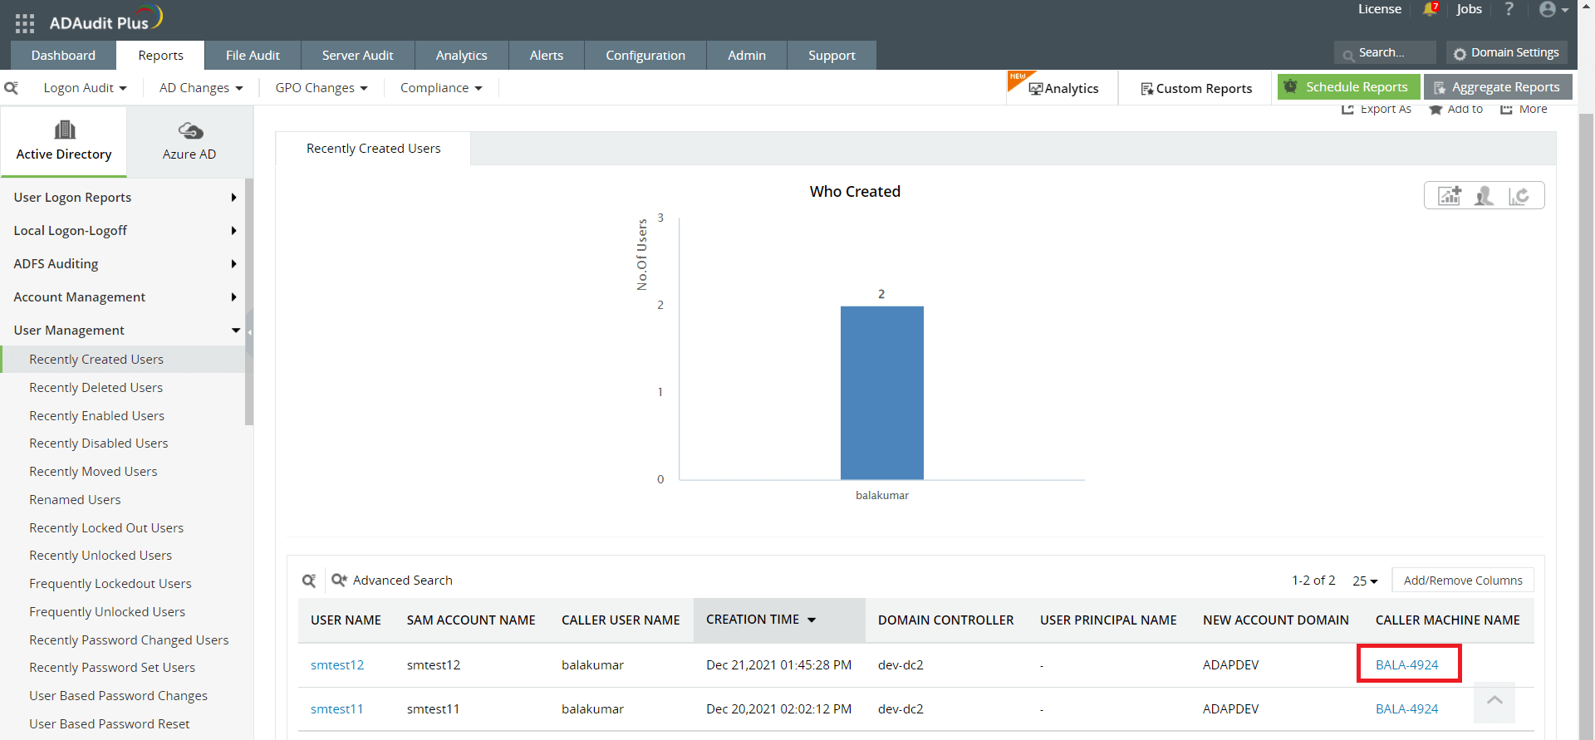Open the Logon Audit dropdown

point(85,88)
